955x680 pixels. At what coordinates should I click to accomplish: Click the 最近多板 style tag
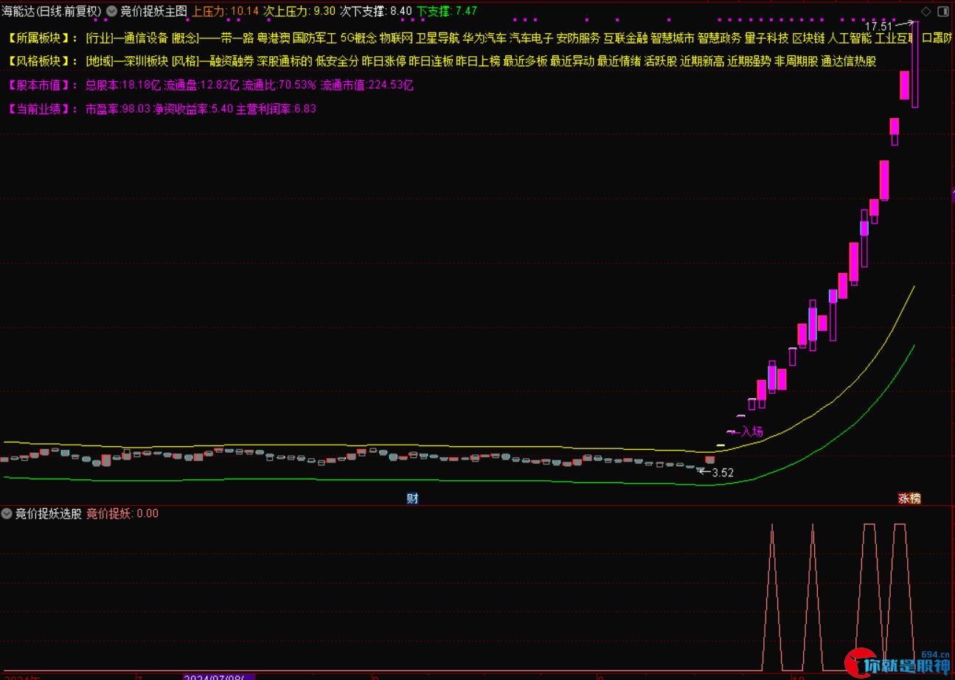526,61
